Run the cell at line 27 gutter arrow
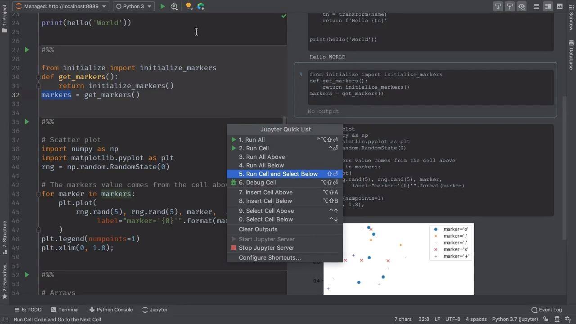This screenshot has height=324, width=576. click(x=27, y=50)
